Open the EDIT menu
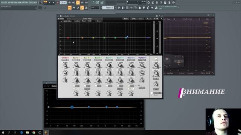 coord(6,3)
